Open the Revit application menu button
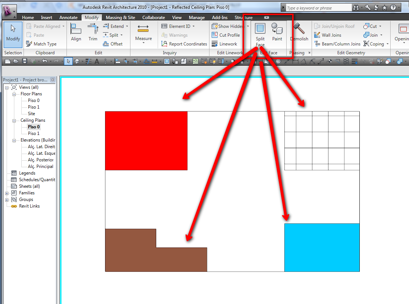This screenshot has width=409, height=304. pyautogui.click(x=9, y=11)
